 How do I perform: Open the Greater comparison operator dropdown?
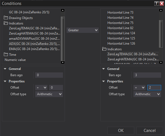[83, 30]
